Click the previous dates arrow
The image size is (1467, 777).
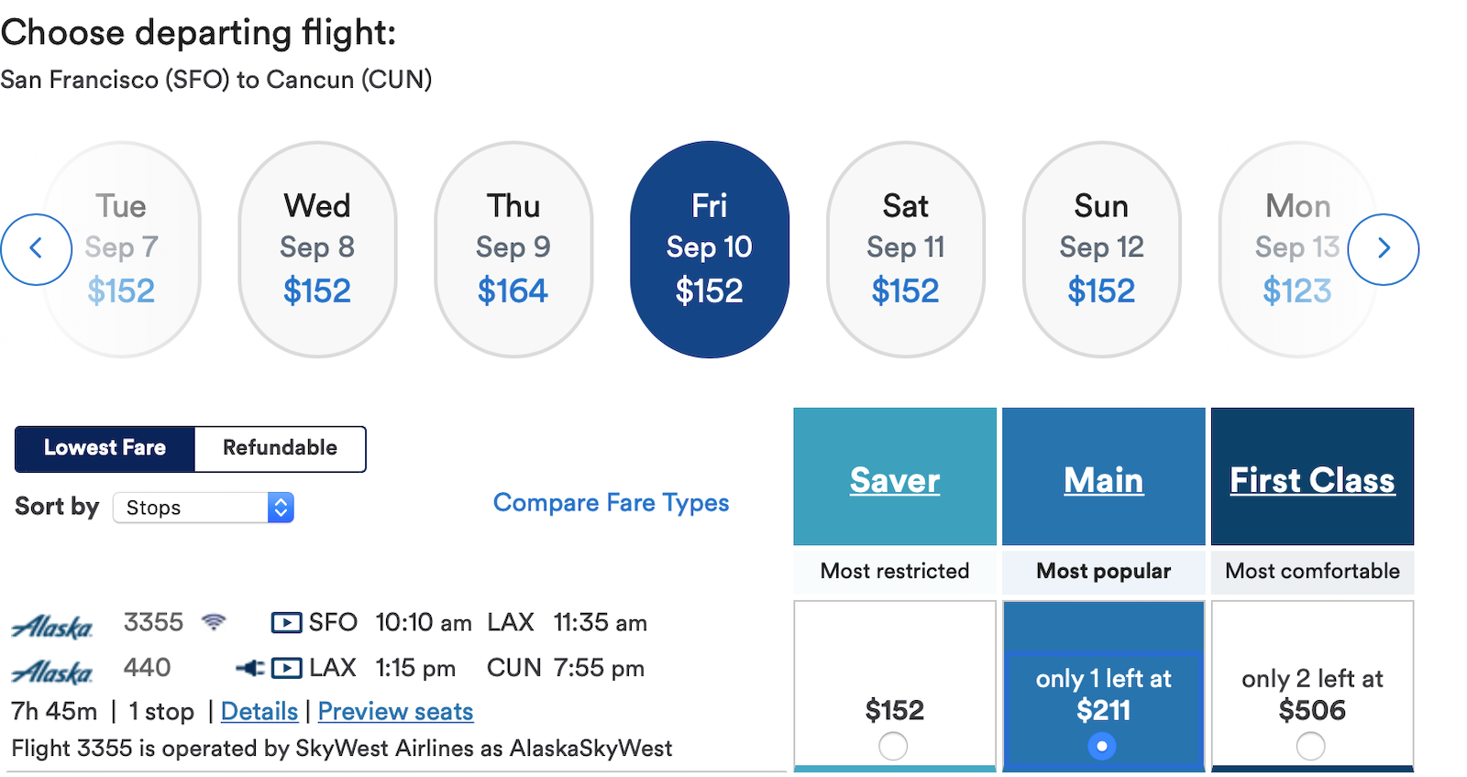(36, 249)
